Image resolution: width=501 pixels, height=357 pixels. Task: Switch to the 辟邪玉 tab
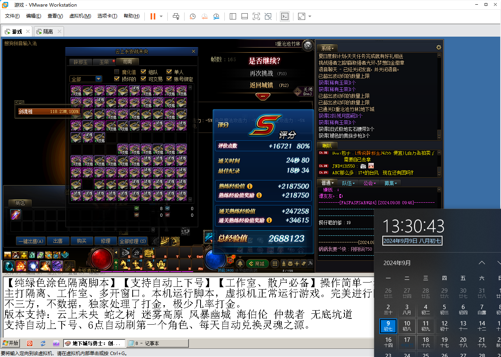[x=81, y=62]
